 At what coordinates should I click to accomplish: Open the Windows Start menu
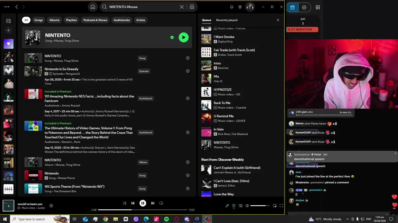pyautogui.click(x=5, y=219)
